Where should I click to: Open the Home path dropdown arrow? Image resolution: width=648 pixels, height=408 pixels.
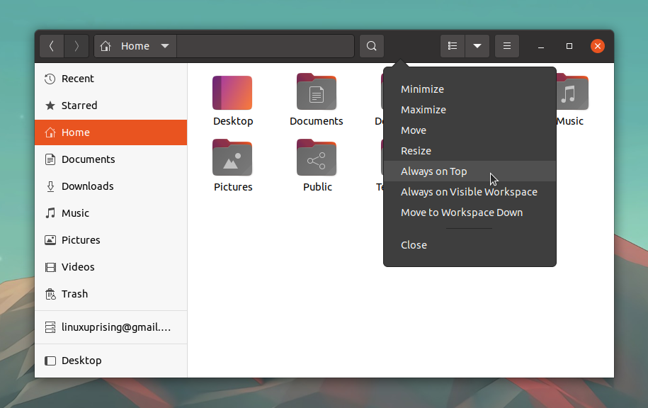point(164,45)
